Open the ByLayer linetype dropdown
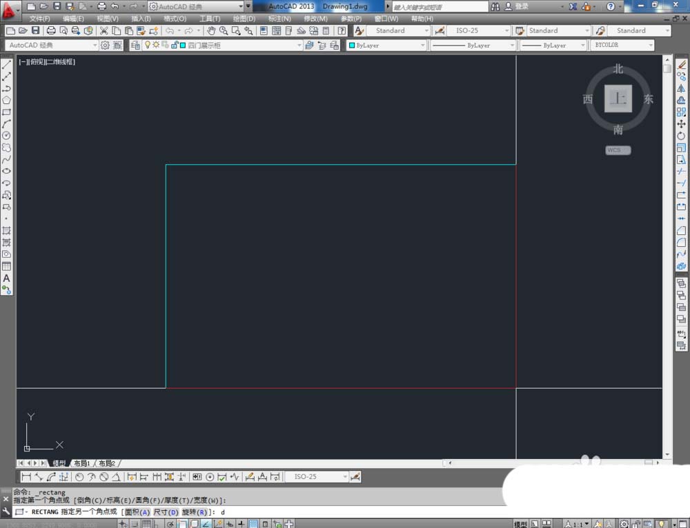This screenshot has height=528, width=690. 512,45
